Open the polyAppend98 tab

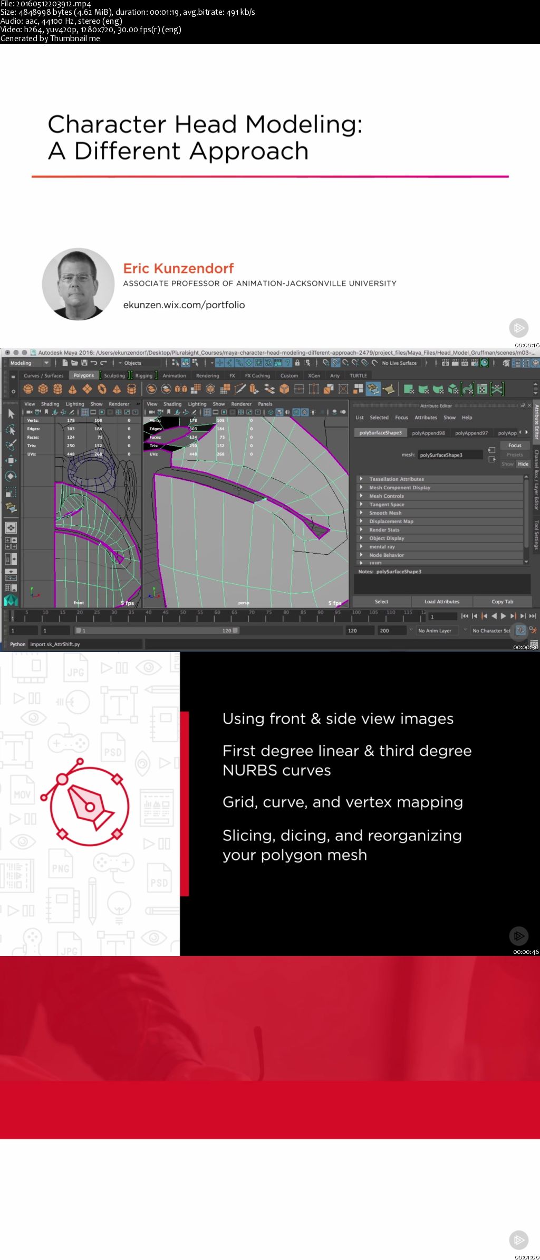[428, 433]
